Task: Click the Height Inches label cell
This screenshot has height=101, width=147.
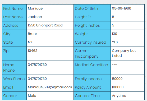Action: point(92,25)
